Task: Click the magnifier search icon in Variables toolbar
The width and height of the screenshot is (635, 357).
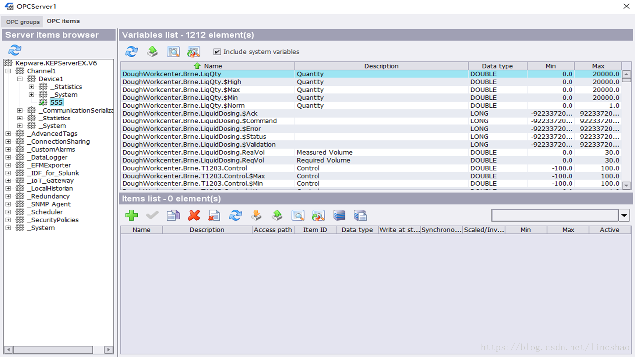Action: [x=173, y=51]
